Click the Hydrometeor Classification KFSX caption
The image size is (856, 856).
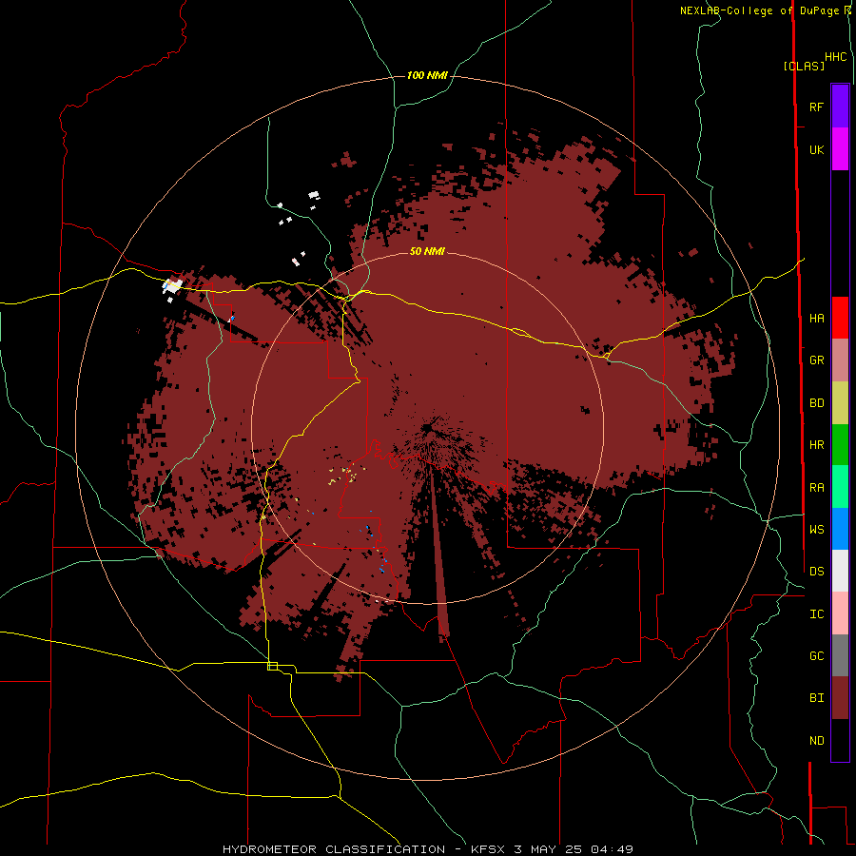pos(428,849)
